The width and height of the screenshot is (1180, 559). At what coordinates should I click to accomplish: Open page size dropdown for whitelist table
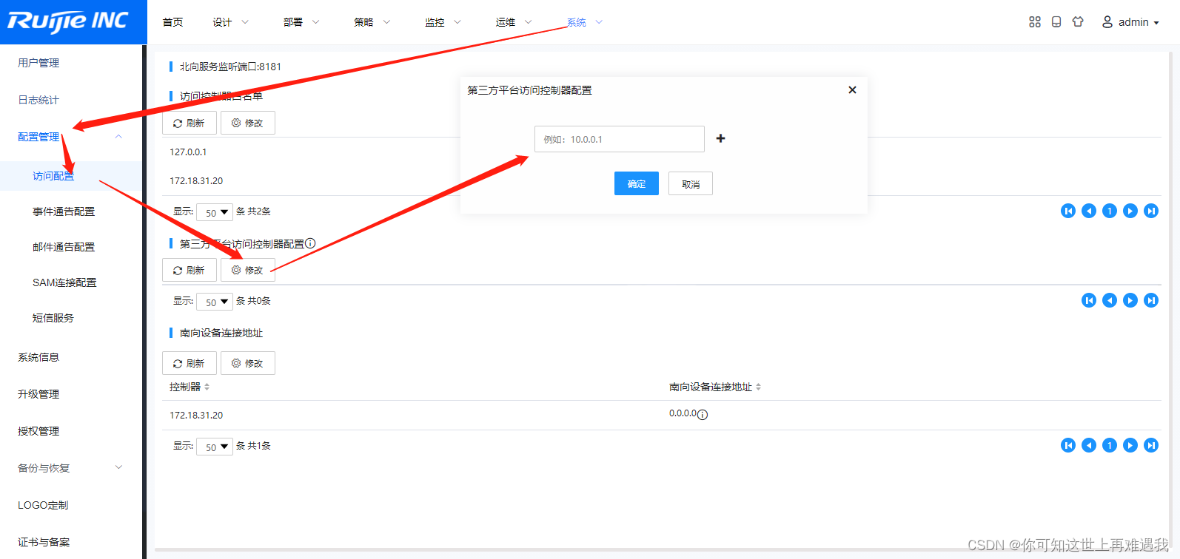215,212
